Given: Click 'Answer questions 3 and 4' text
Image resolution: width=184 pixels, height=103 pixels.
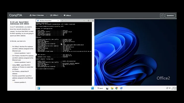Looking at the screenshot, I should point(22,62).
